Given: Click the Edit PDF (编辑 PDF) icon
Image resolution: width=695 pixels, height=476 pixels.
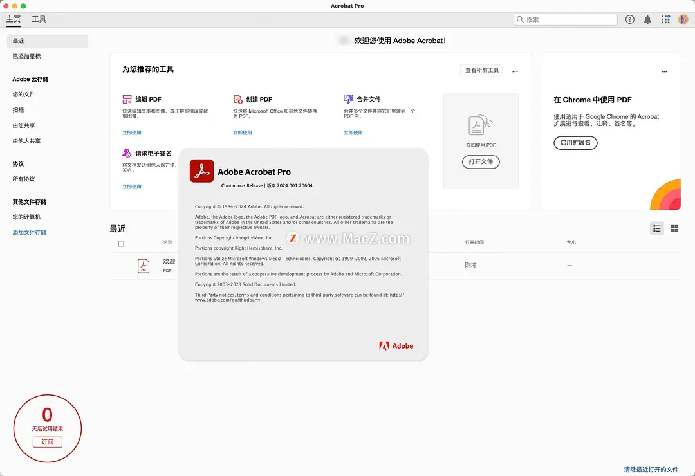Looking at the screenshot, I should 127,100.
